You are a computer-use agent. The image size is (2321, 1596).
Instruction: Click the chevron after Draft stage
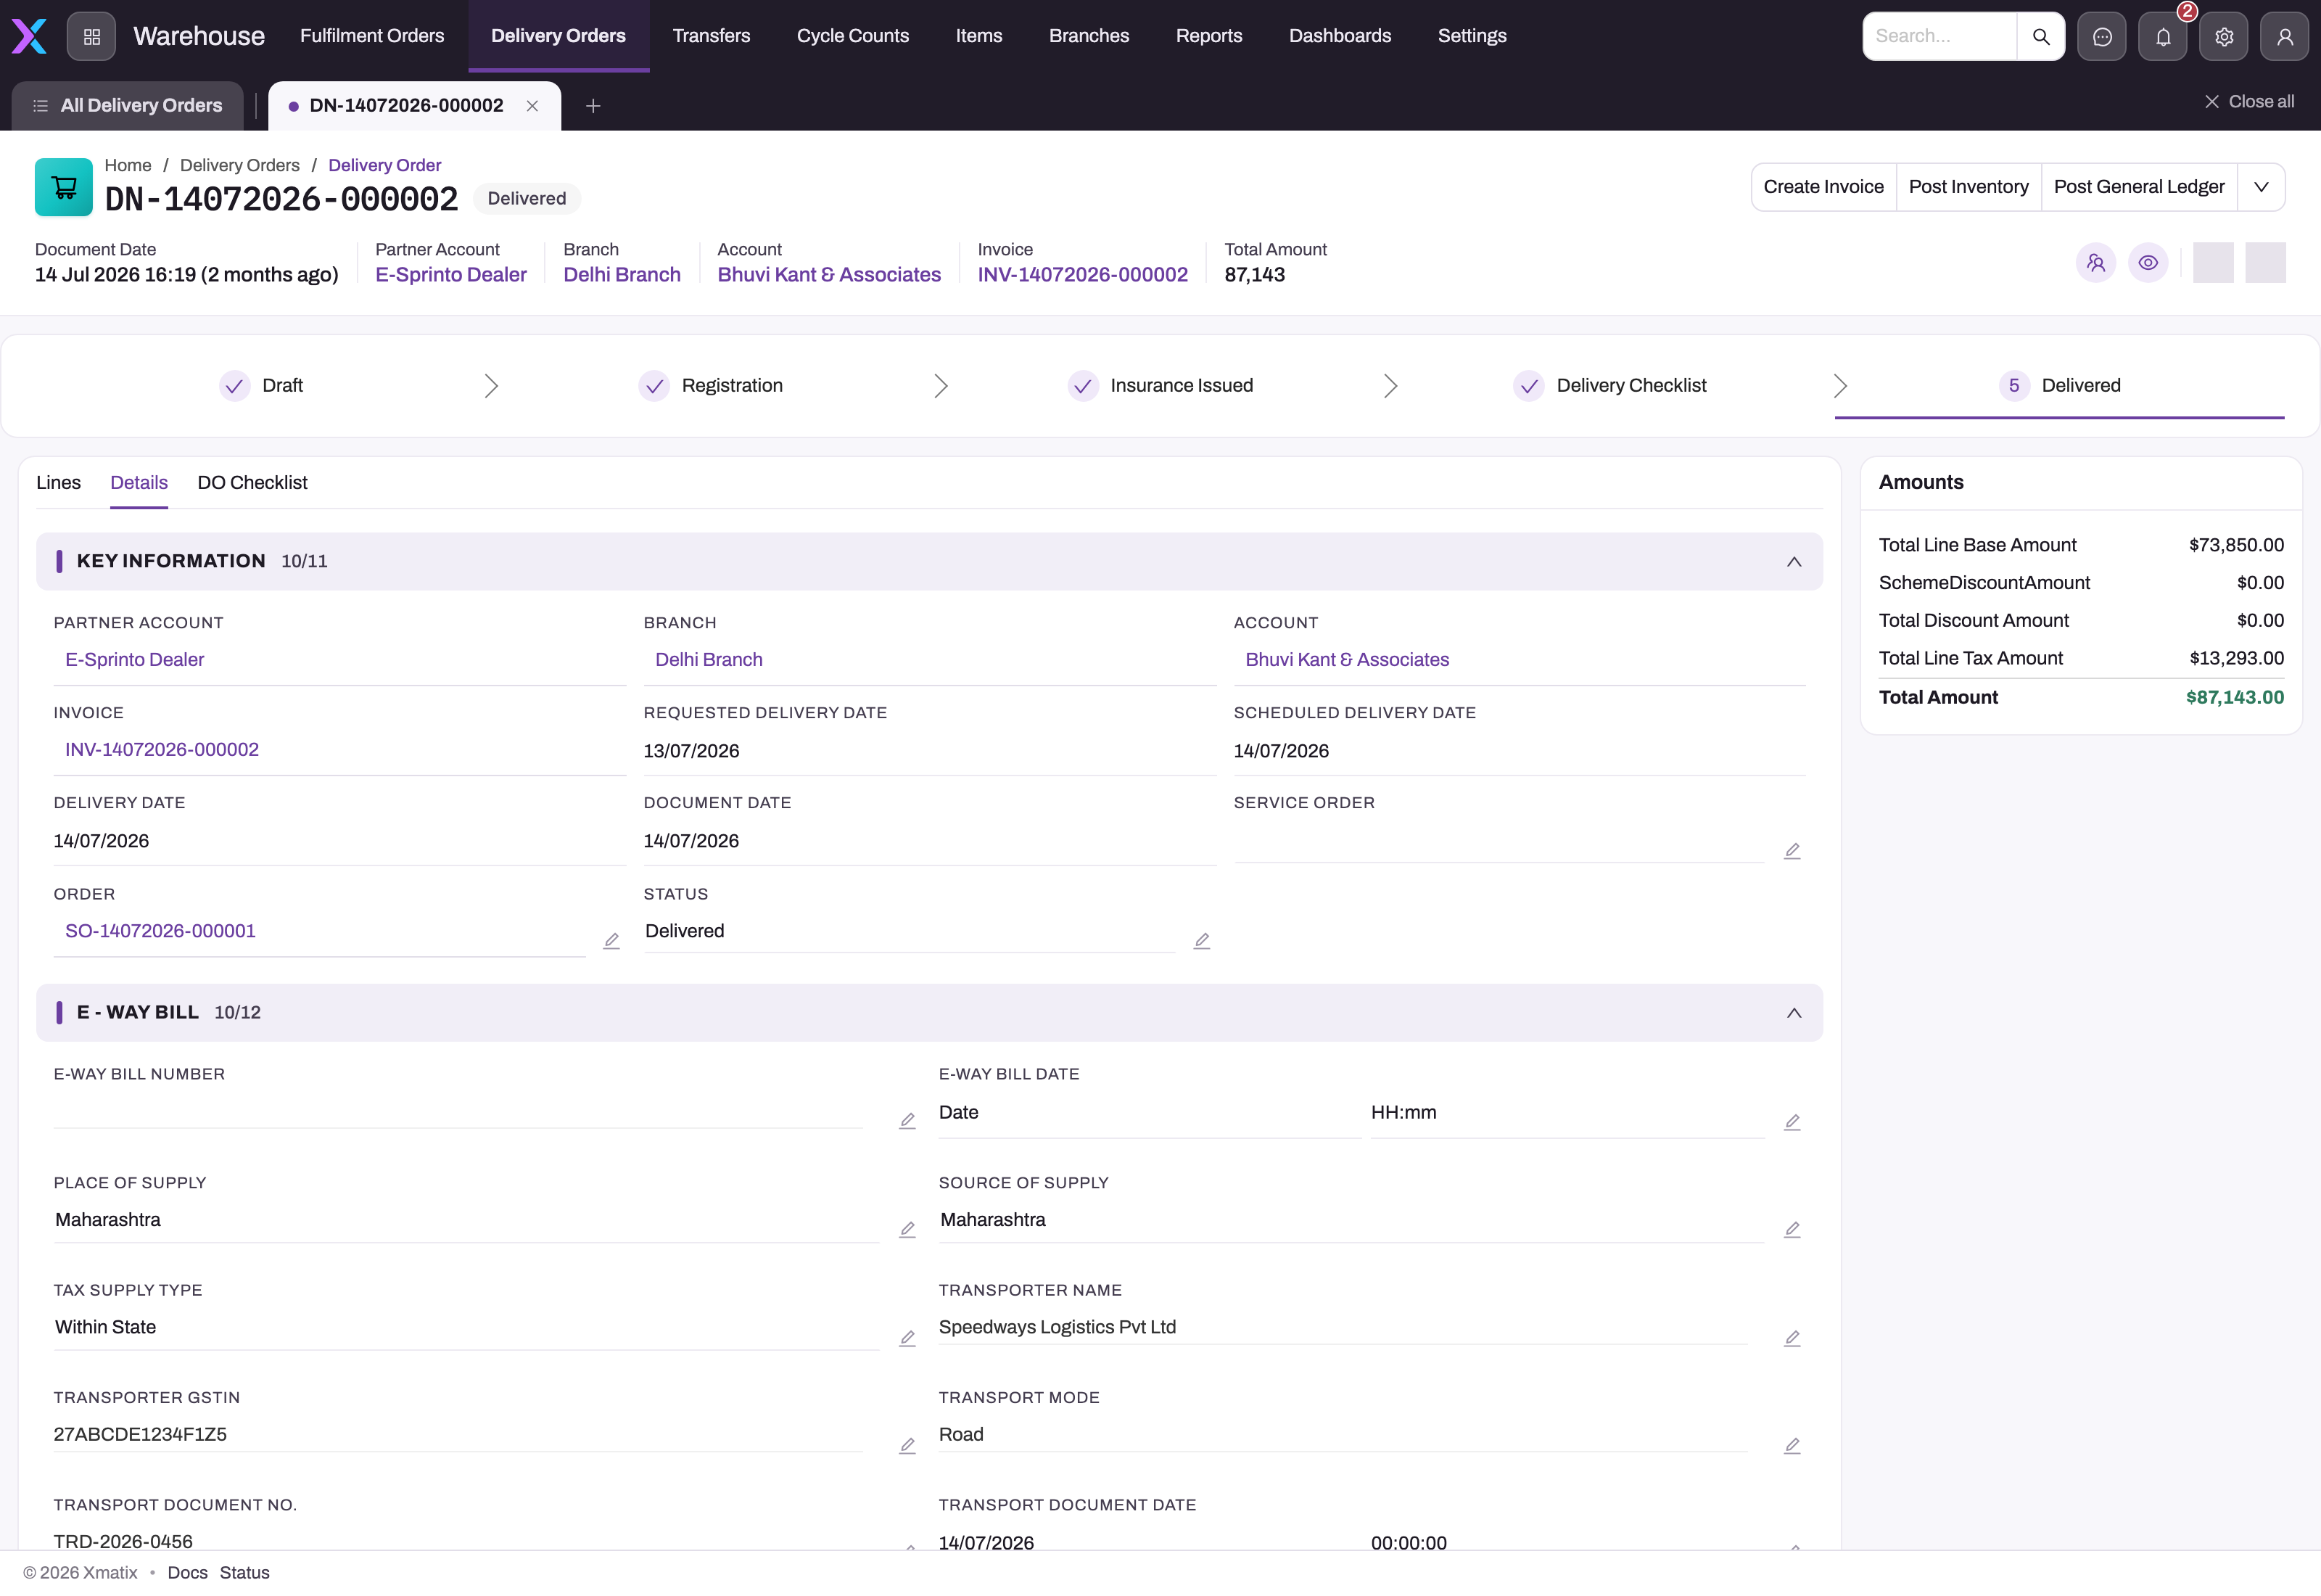click(491, 386)
